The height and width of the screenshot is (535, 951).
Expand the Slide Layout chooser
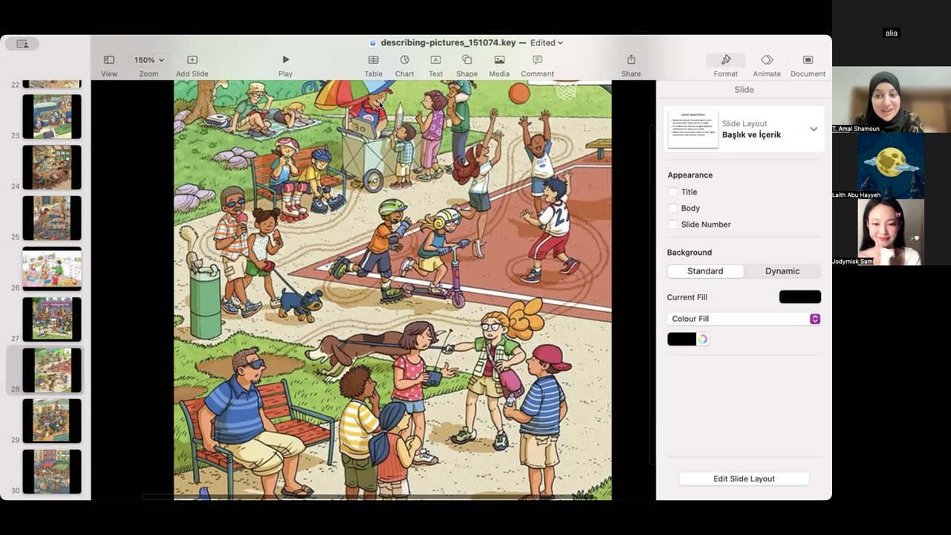coord(814,129)
